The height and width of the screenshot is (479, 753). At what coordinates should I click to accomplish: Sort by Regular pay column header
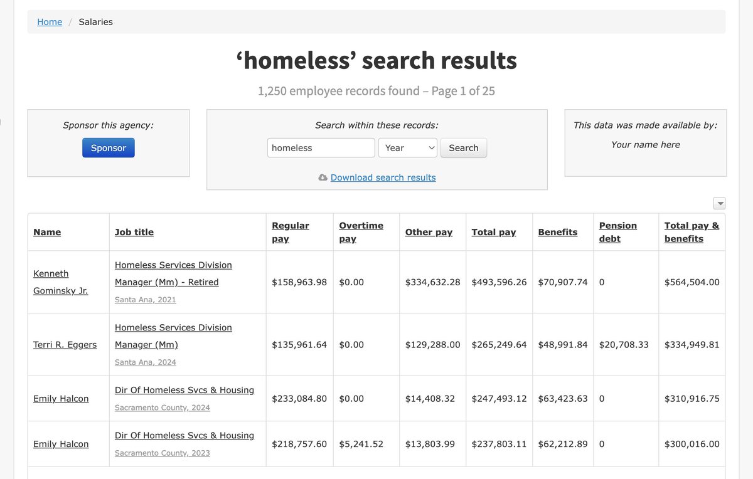[x=291, y=232]
